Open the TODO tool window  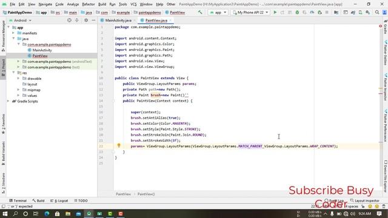[x=81, y=200]
